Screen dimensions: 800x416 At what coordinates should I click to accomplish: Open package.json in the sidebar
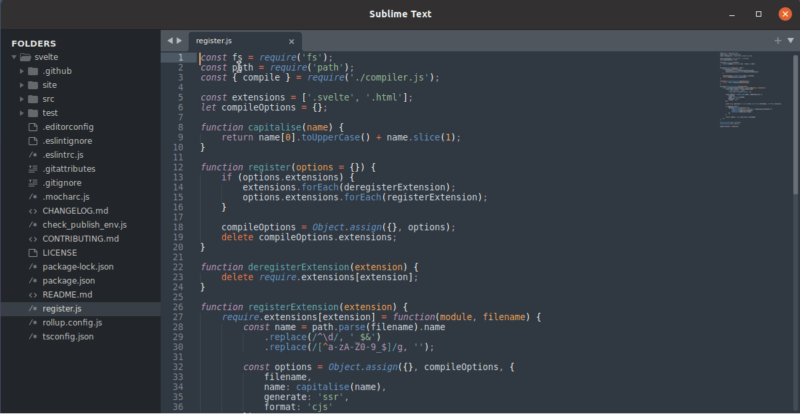coord(69,281)
